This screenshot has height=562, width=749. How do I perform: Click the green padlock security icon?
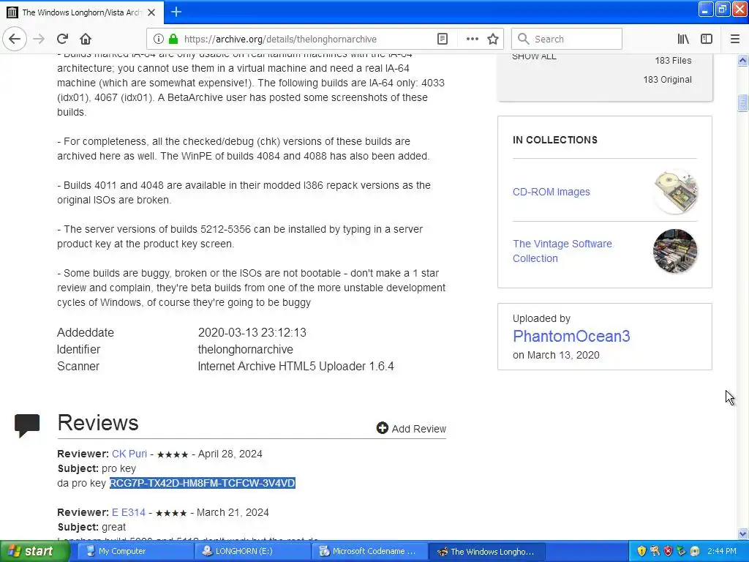173,39
